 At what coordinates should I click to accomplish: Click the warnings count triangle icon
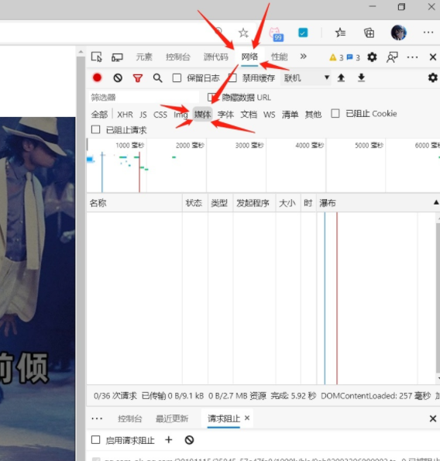pyautogui.click(x=333, y=57)
